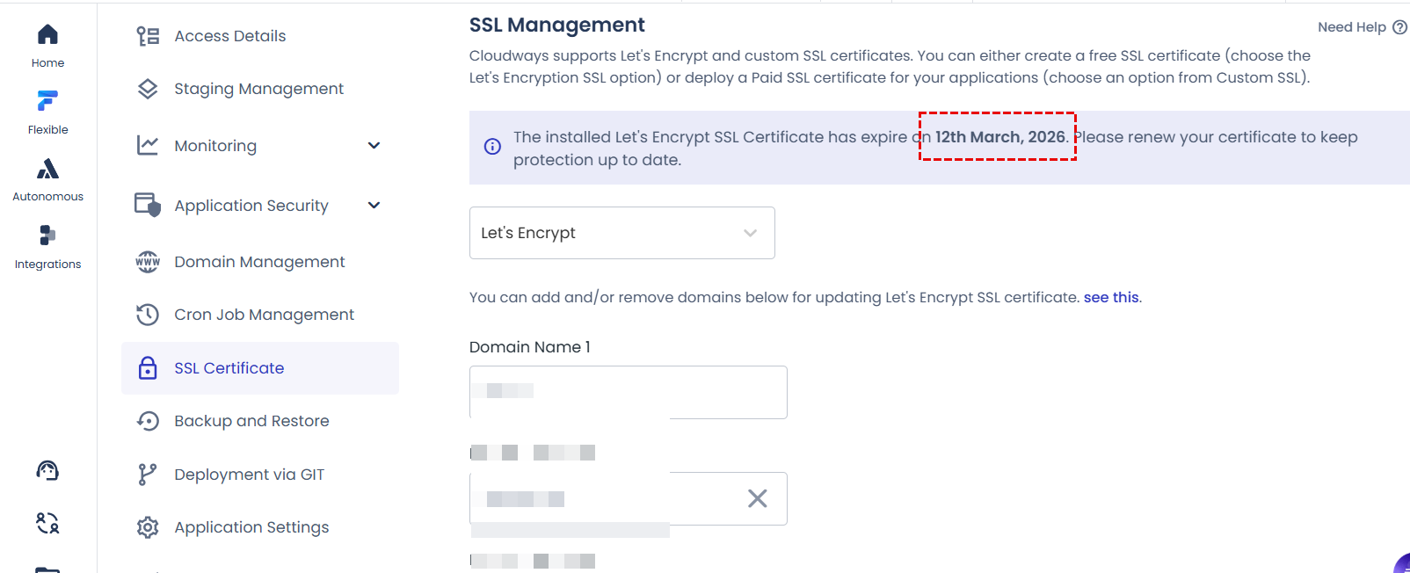
Task: Click the Staging Management layers icon
Action: tap(148, 89)
